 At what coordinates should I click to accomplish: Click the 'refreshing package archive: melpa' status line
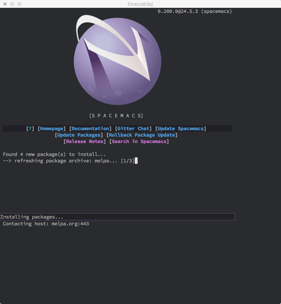tap(68, 160)
